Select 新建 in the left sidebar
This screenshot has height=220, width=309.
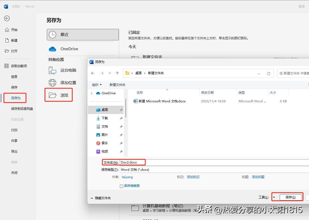(11, 40)
